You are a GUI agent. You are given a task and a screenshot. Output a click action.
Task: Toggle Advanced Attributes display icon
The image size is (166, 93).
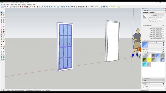point(163,26)
